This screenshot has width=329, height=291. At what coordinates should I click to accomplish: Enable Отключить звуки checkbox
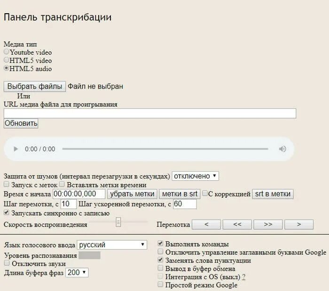(x=7, y=263)
